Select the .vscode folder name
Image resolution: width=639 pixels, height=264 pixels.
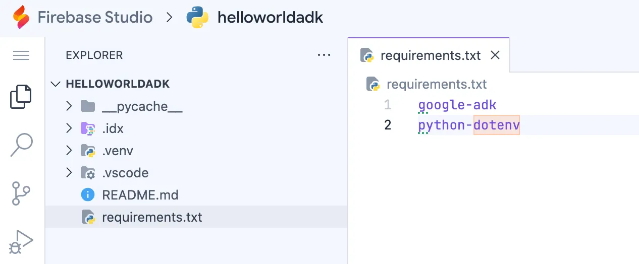(x=125, y=173)
